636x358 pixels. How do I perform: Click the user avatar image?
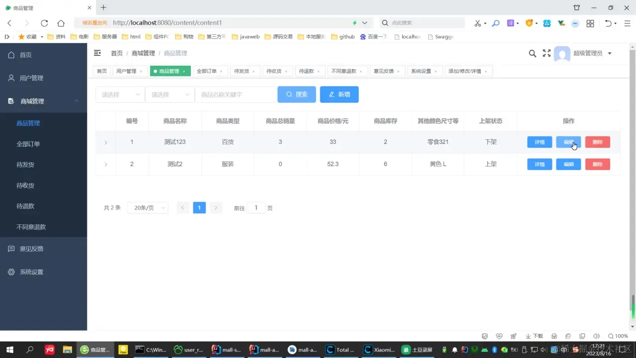tap(562, 54)
